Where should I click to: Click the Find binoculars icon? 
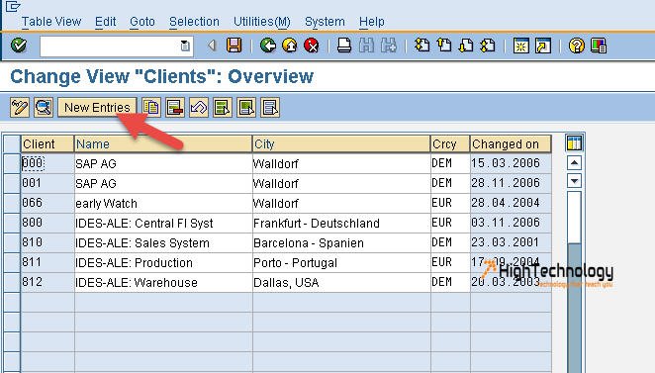366,46
